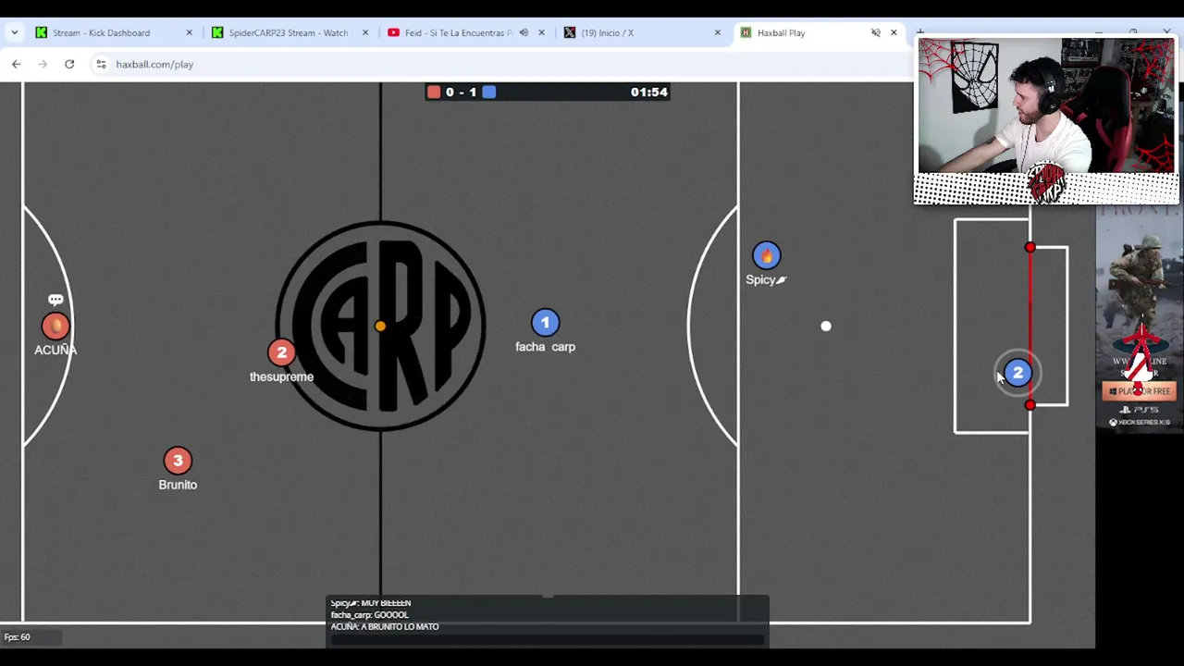Close the Haxball Play tab
The height and width of the screenshot is (666, 1184).
pyautogui.click(x=894, y=32)
